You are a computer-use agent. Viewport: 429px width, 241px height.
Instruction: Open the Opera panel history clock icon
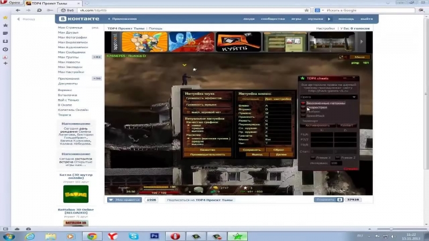coord(5,49)
